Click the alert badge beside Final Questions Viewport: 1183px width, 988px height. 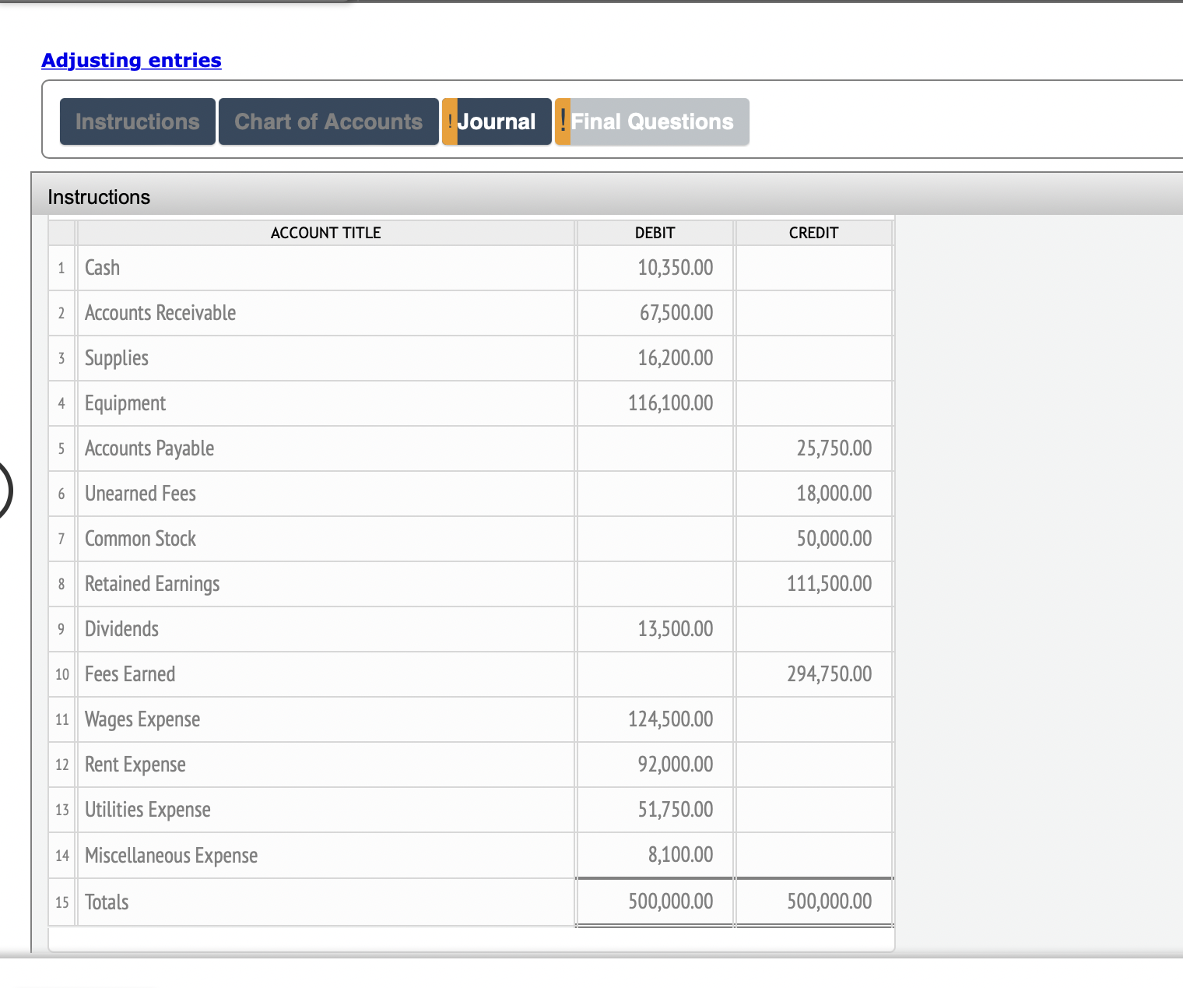pos(562,121)
